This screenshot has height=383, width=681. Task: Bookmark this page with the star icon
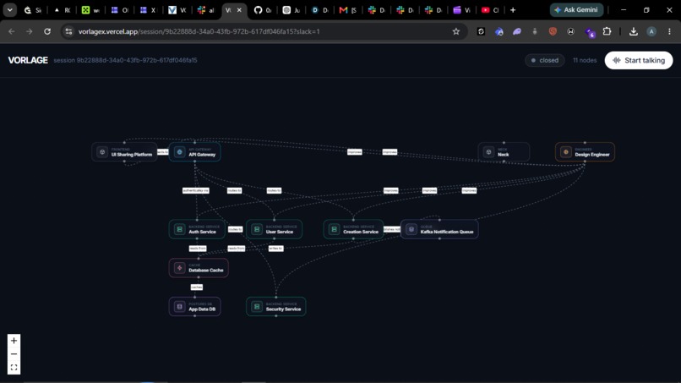(x=456, y=31)
